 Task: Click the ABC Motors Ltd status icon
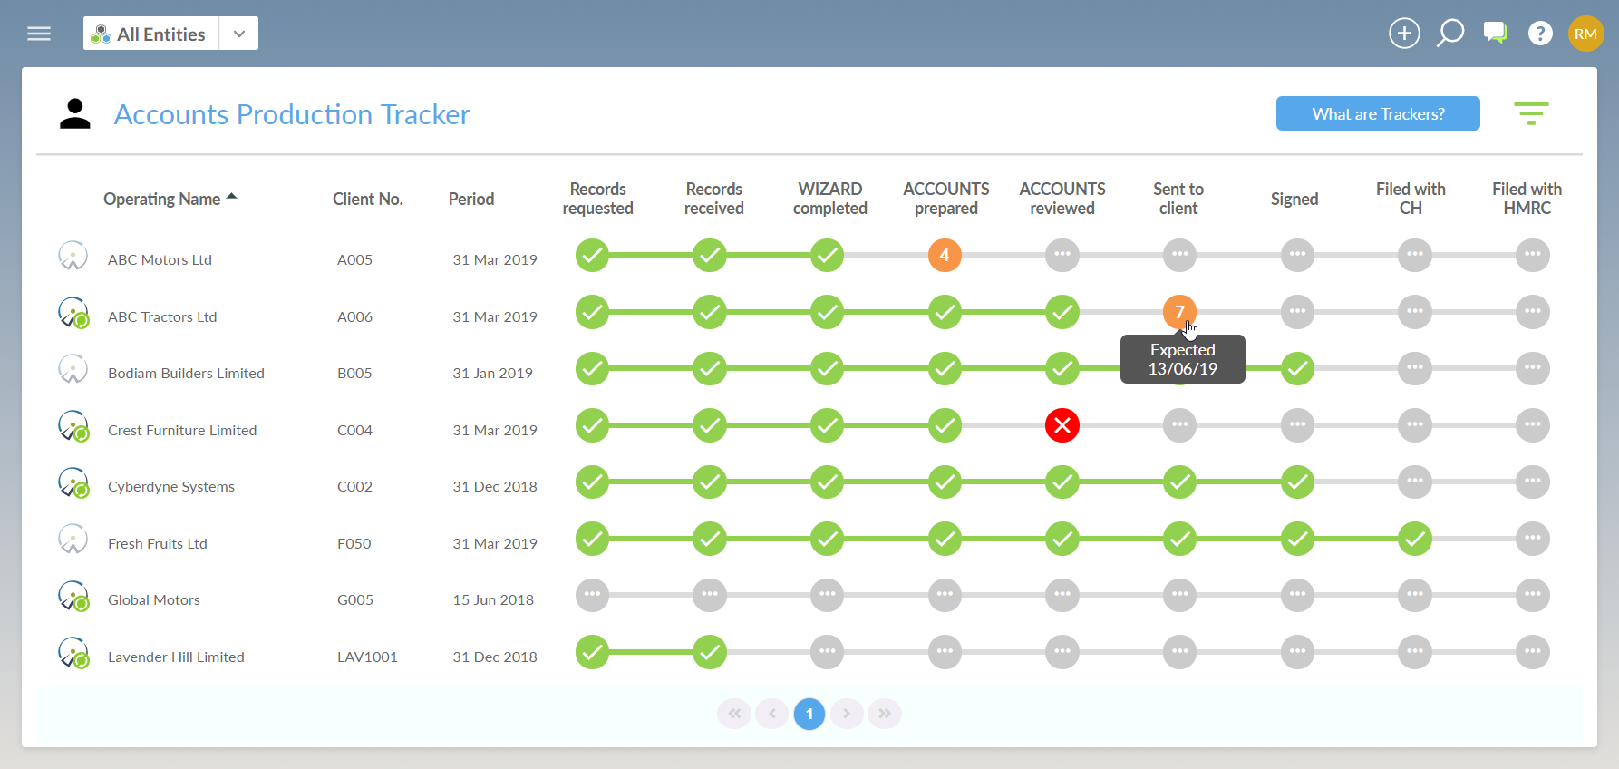(x=73, y=256)
